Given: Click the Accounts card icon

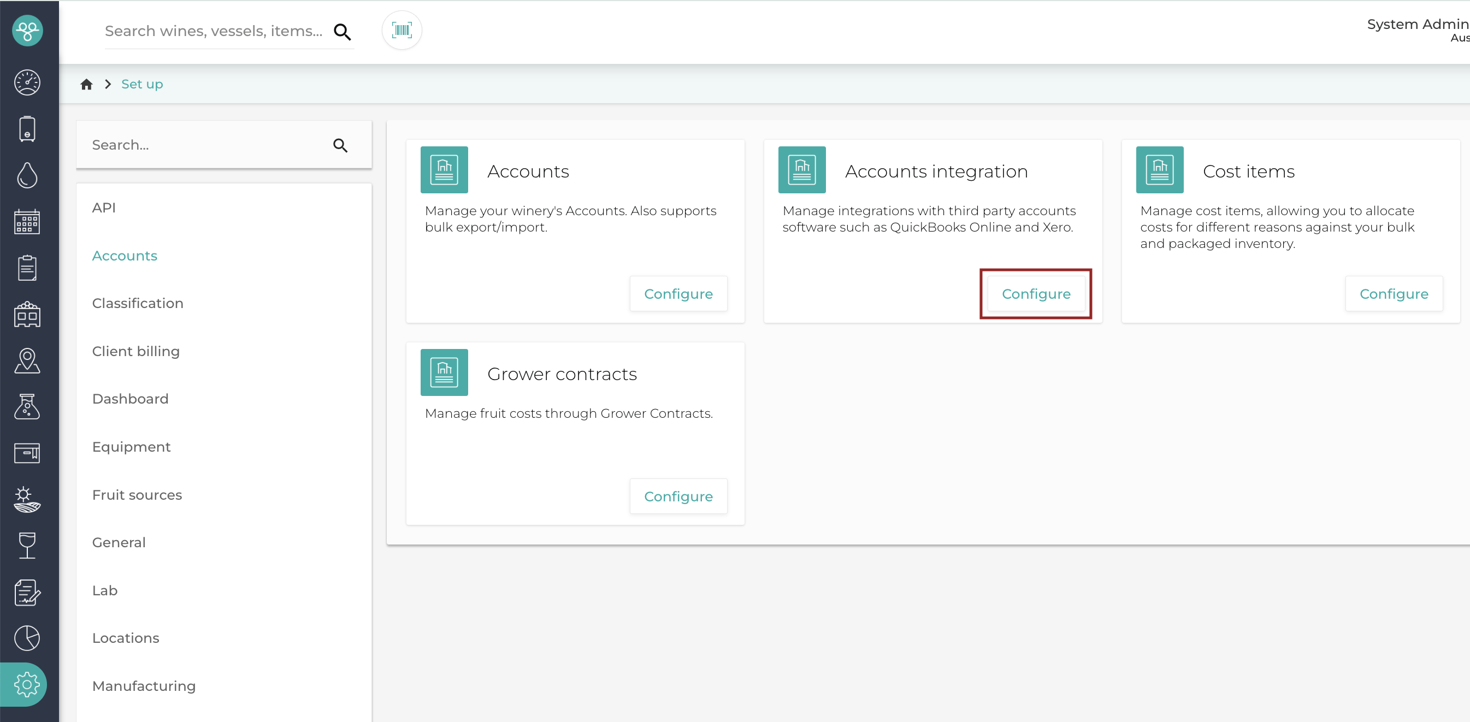Looking at the screenshot, I should coord(444,170).
